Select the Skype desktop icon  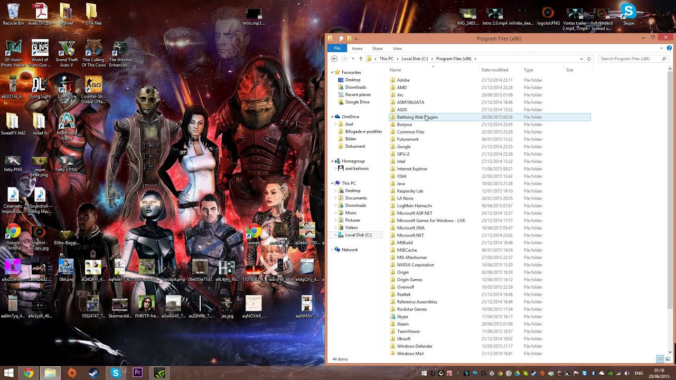[628, 14]
